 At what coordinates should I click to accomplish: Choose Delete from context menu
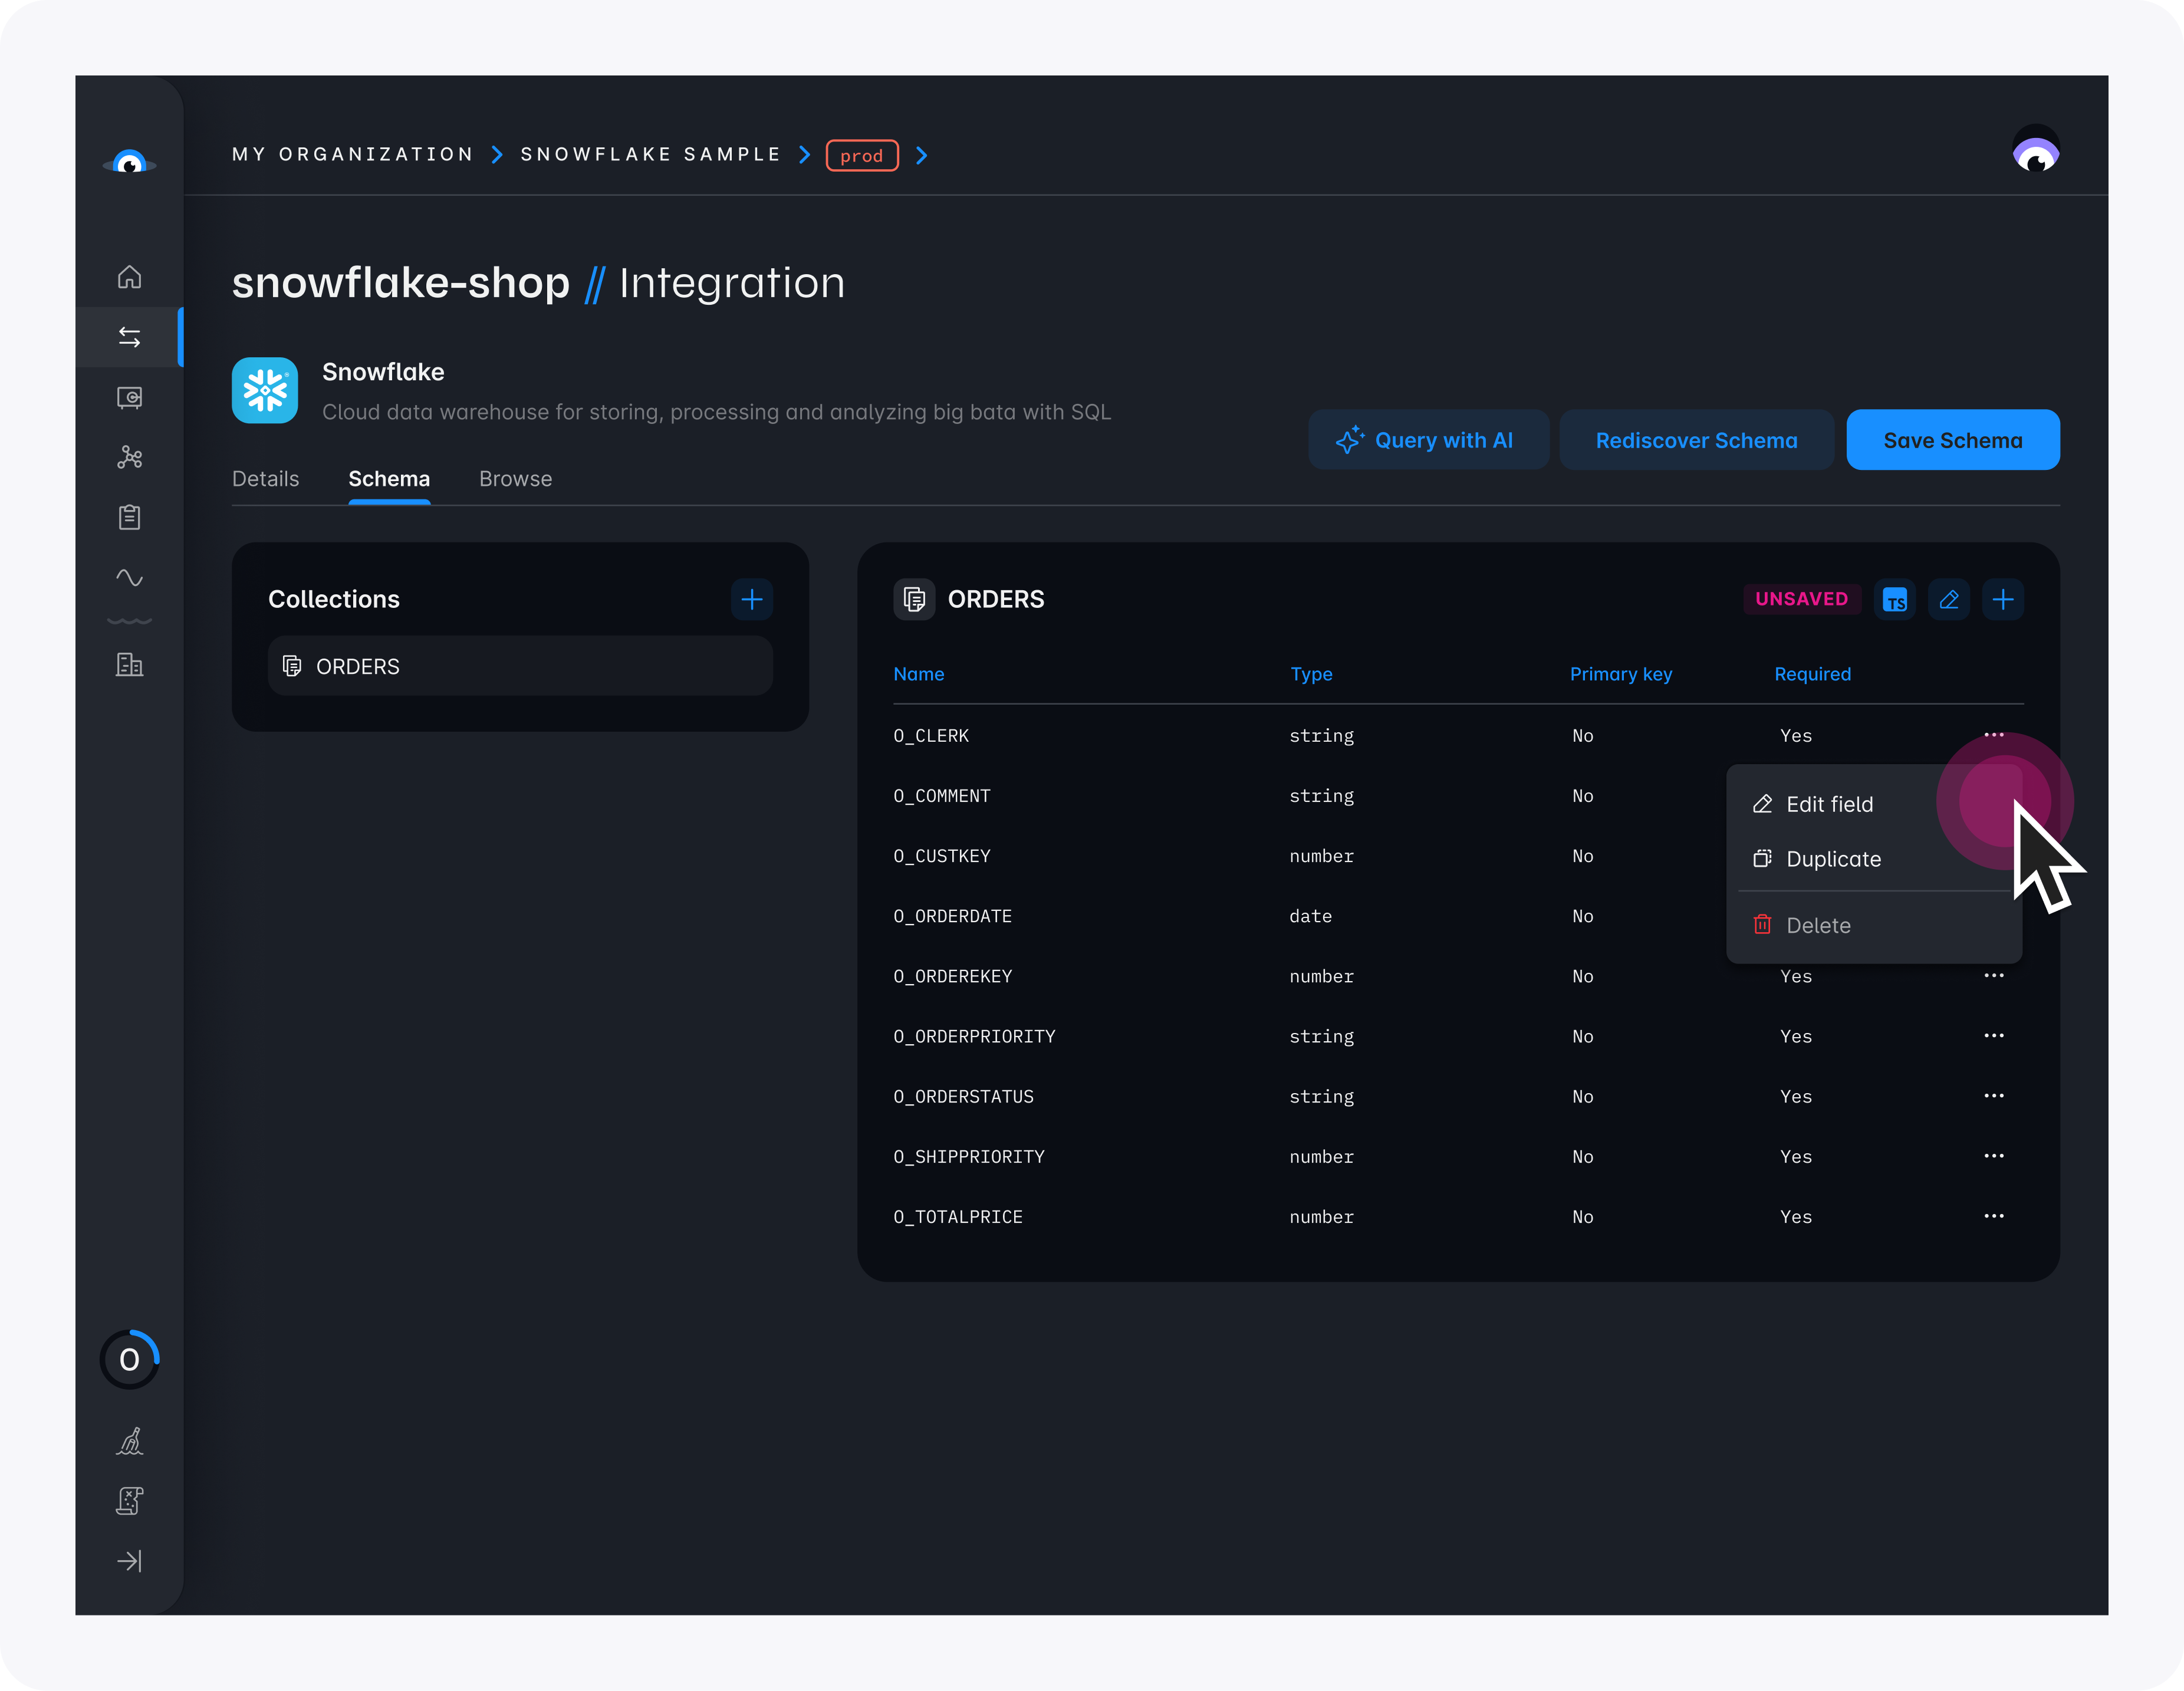pyautogui.click(x=1874, y=925)
